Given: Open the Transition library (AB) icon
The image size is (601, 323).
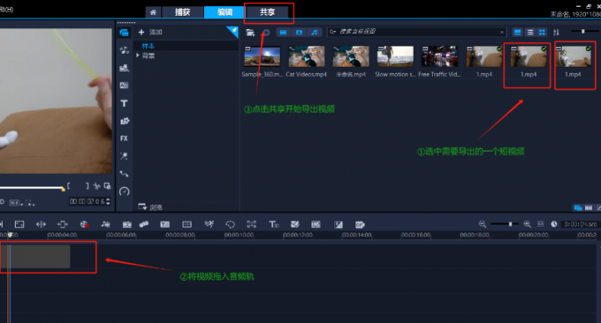Looking at the screenshot, I should coord(124,86).
